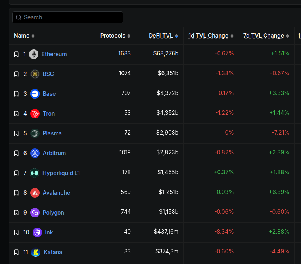Open the Polygon chain link
The height and width of the screenshot is (264, 301).
click(54, 213)
